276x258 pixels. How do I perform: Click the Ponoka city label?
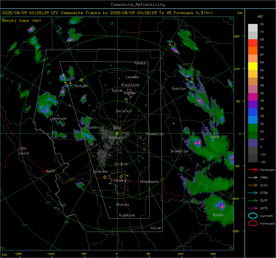pos(140,63)
